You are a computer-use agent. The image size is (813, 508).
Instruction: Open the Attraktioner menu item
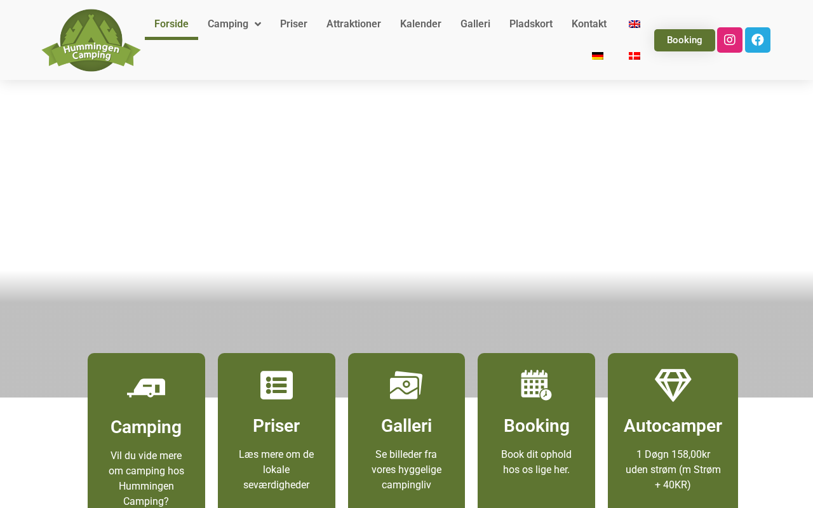click(x=354, y=24)
